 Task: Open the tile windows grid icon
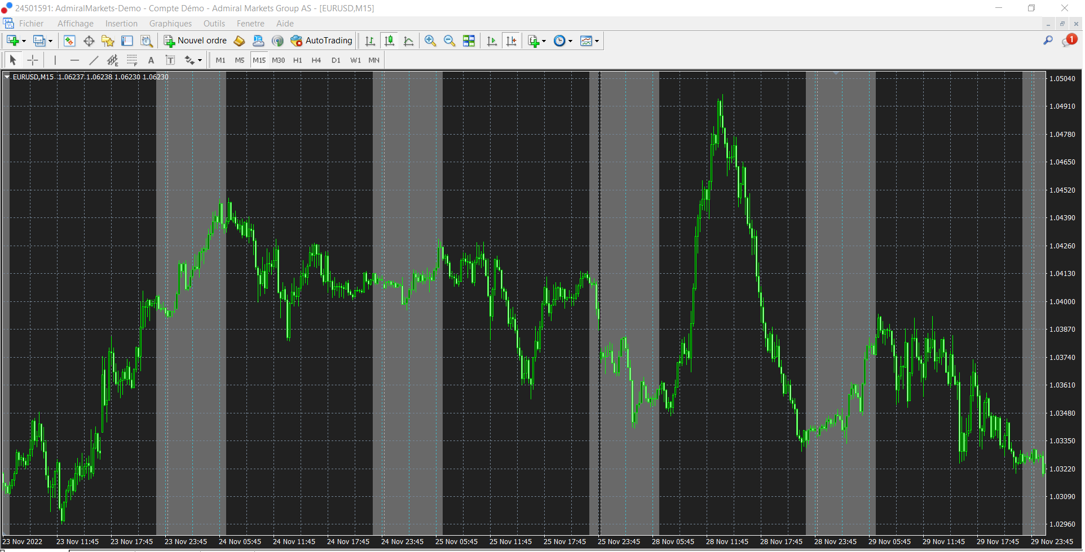(x=469, y=41)
